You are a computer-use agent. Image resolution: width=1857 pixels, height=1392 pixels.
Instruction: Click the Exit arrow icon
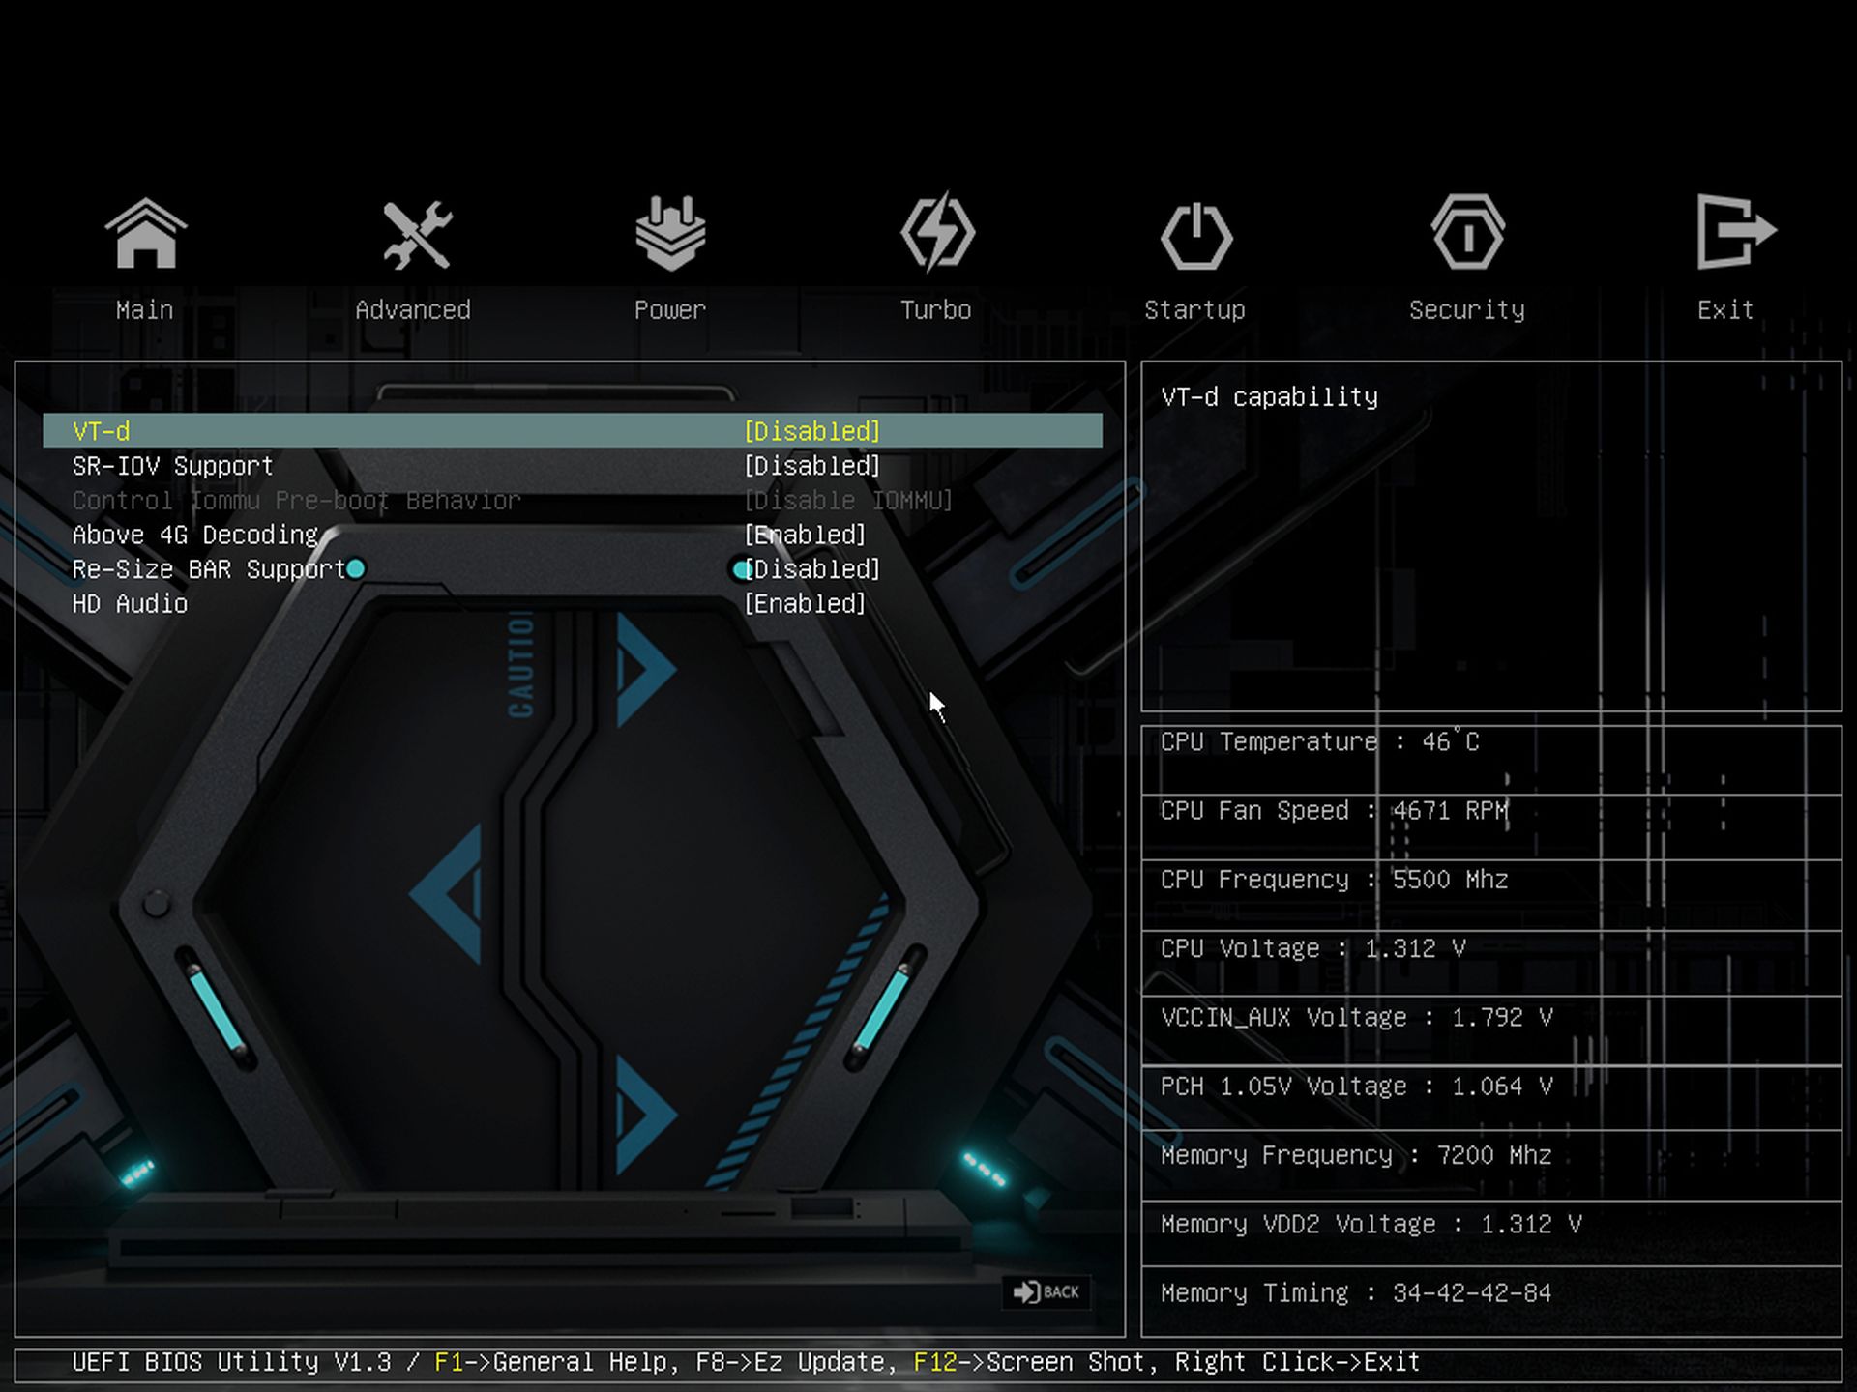tap(1734, 232)
